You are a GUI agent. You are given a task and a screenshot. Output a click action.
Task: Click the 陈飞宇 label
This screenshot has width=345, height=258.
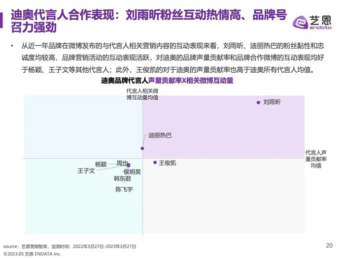click(x=124, y=189)
